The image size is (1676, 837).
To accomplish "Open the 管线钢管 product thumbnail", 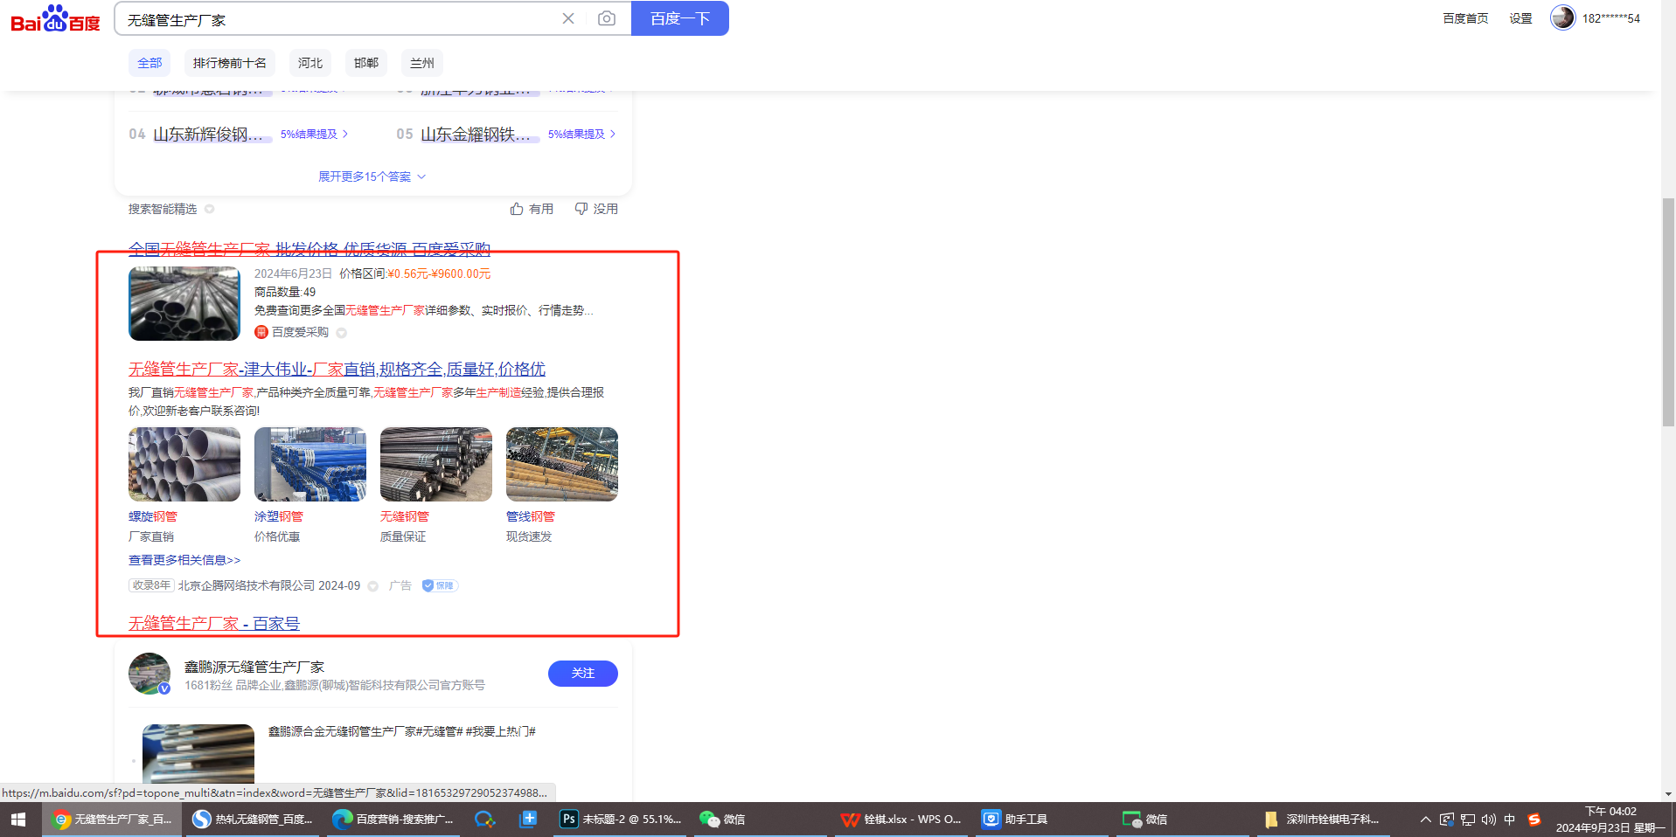I will tap(562, 464).
